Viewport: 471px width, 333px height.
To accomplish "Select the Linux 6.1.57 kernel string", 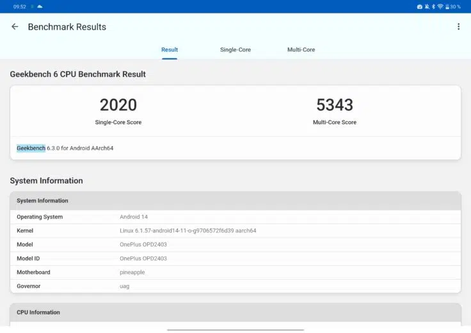I will (x=188, y=231).
